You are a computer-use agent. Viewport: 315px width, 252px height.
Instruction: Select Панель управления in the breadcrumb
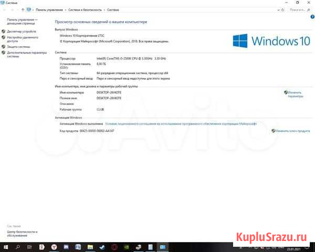[x=49, y=9]
